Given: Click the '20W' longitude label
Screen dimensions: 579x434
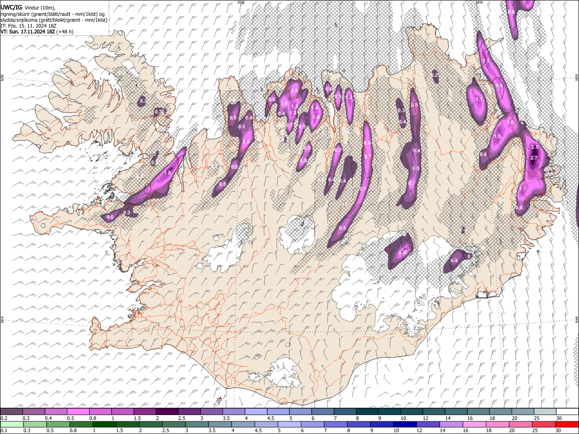Looking at the screenshot, I should click(x=241, y=2).
